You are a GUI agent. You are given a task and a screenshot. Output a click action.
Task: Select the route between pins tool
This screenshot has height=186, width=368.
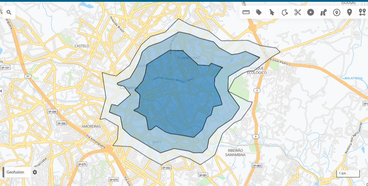362,13
